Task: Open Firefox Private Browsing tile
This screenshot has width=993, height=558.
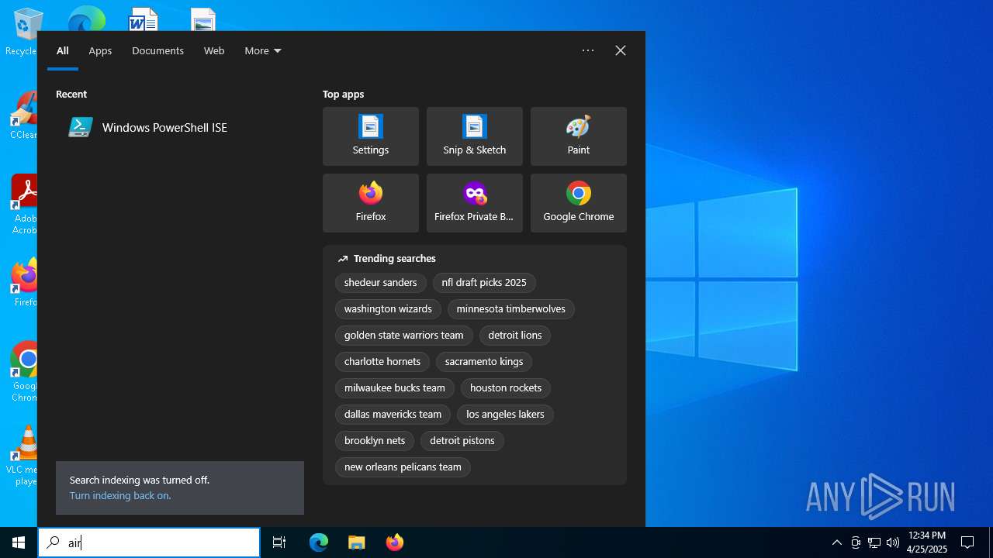Action: pyautogui.click(x=475, y=203)
